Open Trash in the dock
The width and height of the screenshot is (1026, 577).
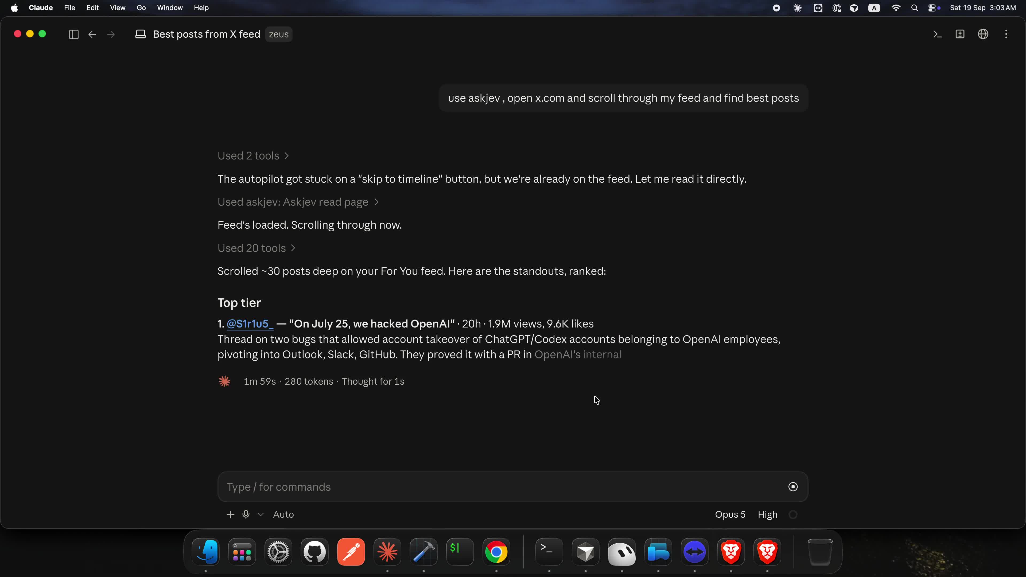pos(820,552)
